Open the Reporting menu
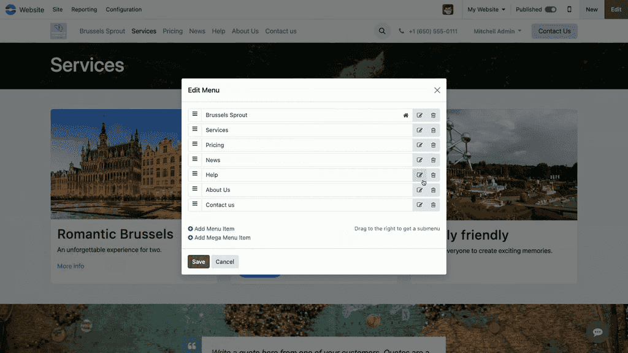Screen dimensions: 628x353 (x=84, y=9)
